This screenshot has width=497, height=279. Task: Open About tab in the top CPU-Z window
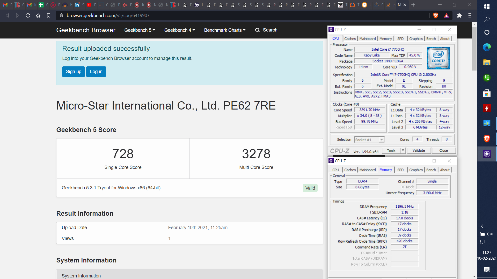445,39
